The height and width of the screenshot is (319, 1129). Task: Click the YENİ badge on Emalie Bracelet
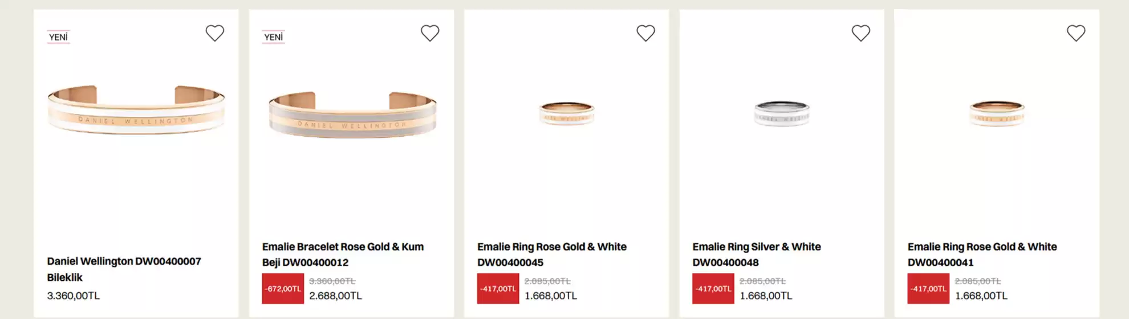tap(273, 37)
